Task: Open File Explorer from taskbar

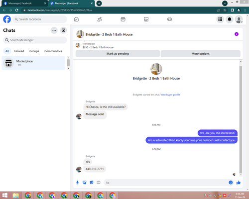Action: click(x=16, y=196)
